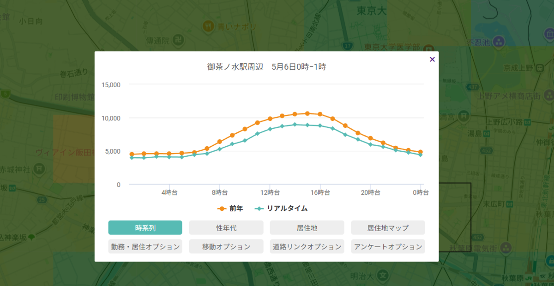Click the 印刷博物館 map label

pos(74,97)
